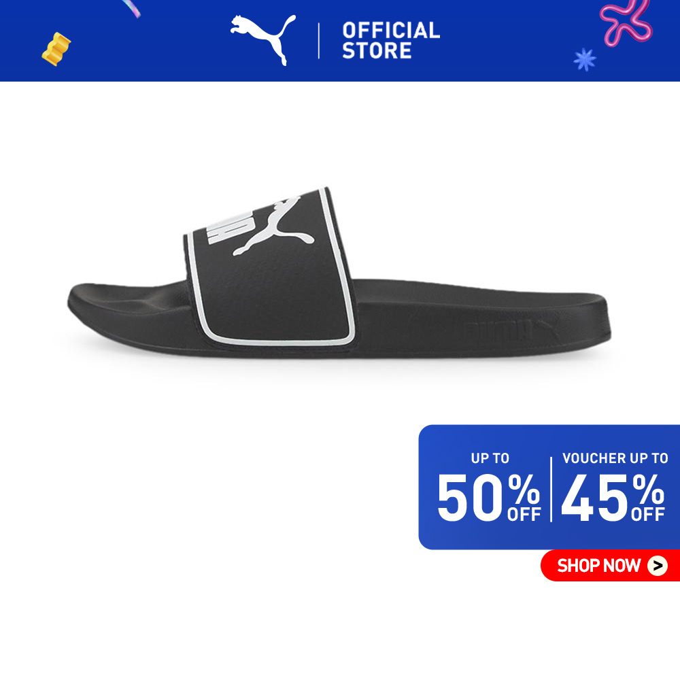
Task: Open the black slide sandal product image
Action: [339, 273]
